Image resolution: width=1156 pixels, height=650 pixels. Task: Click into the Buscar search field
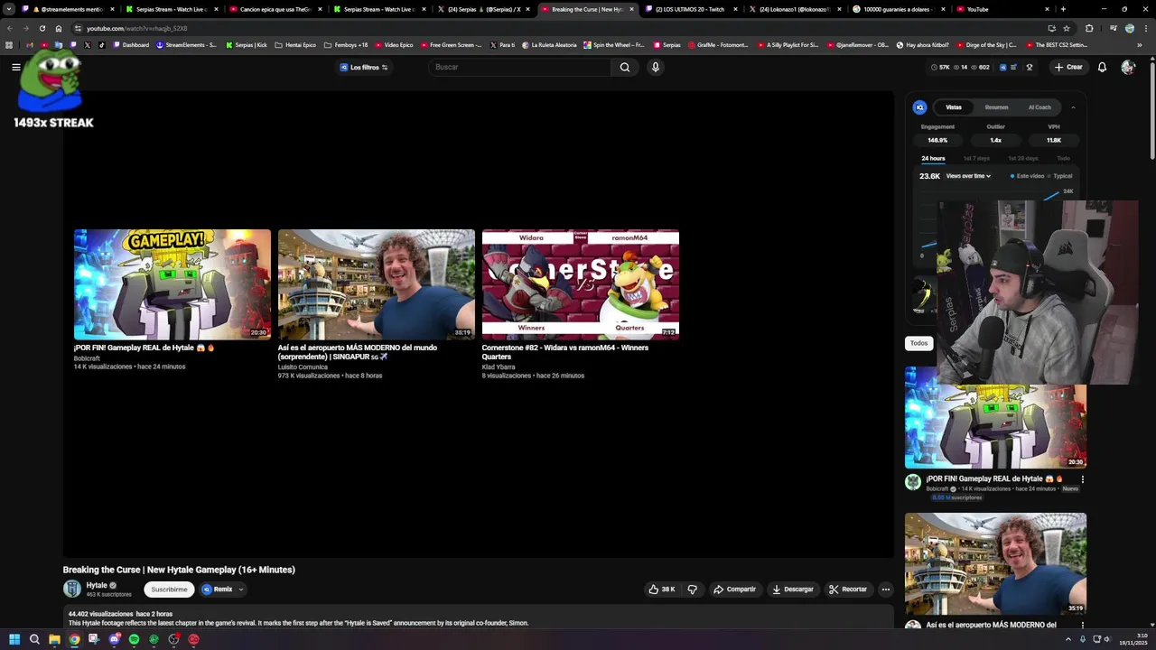pos(519,67)
